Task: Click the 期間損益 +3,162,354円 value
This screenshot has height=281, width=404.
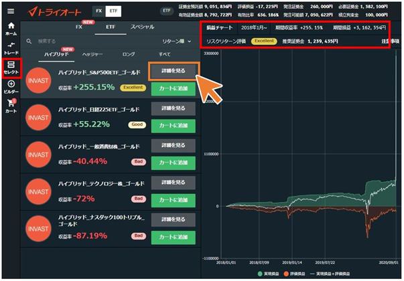Action: tap(359, 27)
